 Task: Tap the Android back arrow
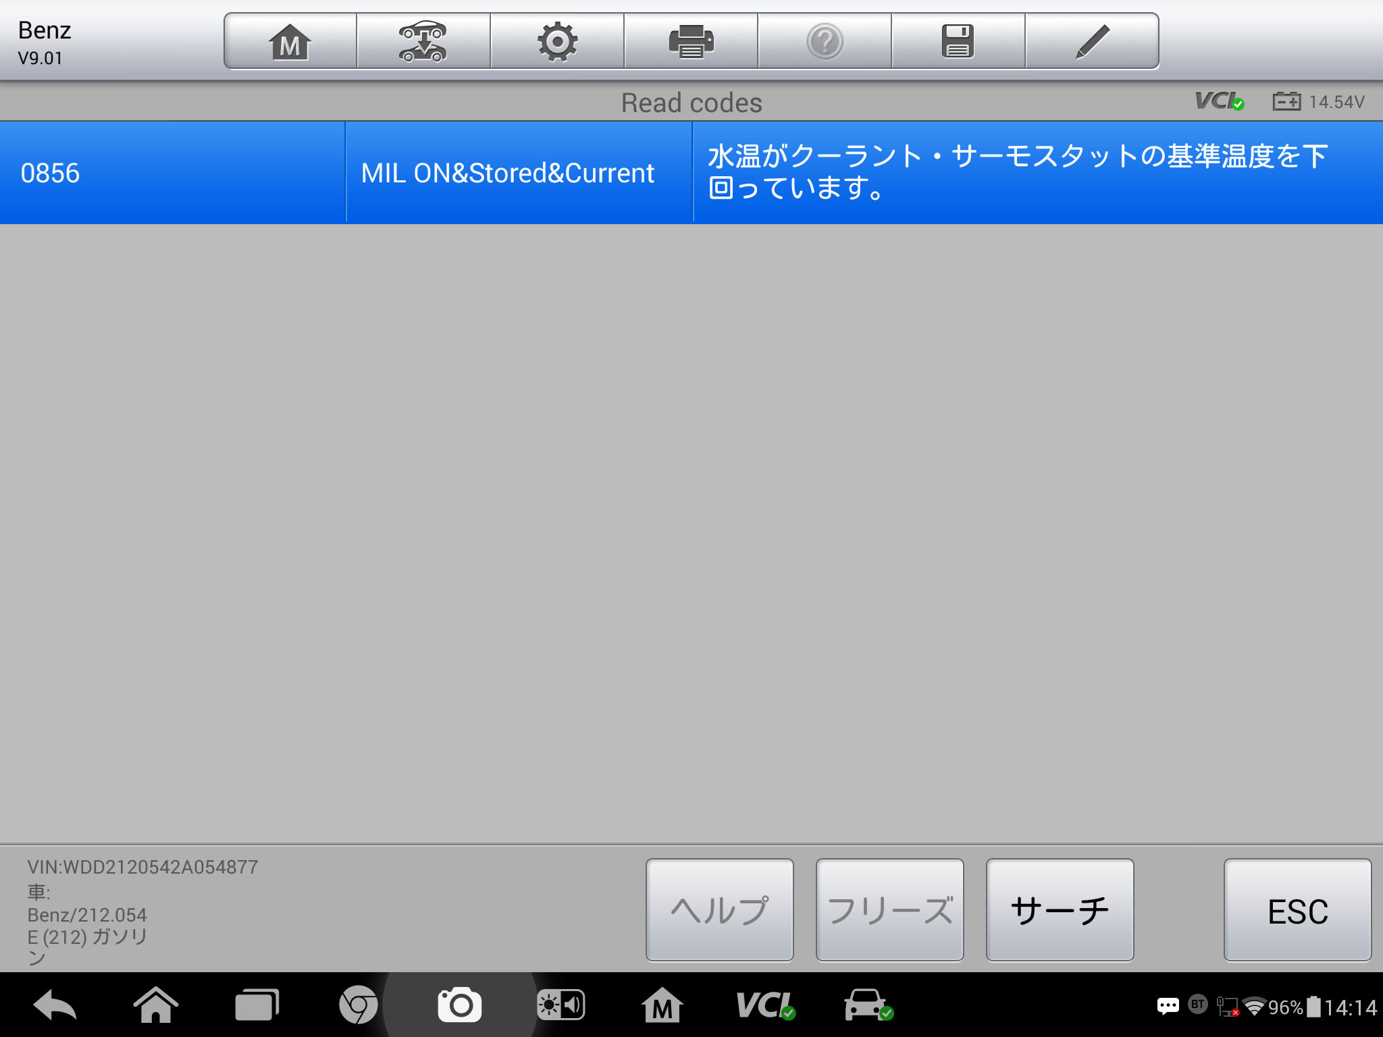tap(55, 1006)
